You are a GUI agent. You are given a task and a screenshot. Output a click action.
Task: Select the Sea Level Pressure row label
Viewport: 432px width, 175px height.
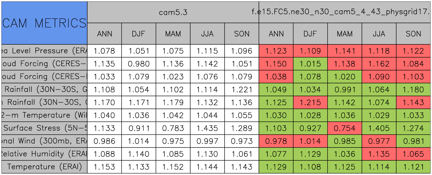click(44, 51)
